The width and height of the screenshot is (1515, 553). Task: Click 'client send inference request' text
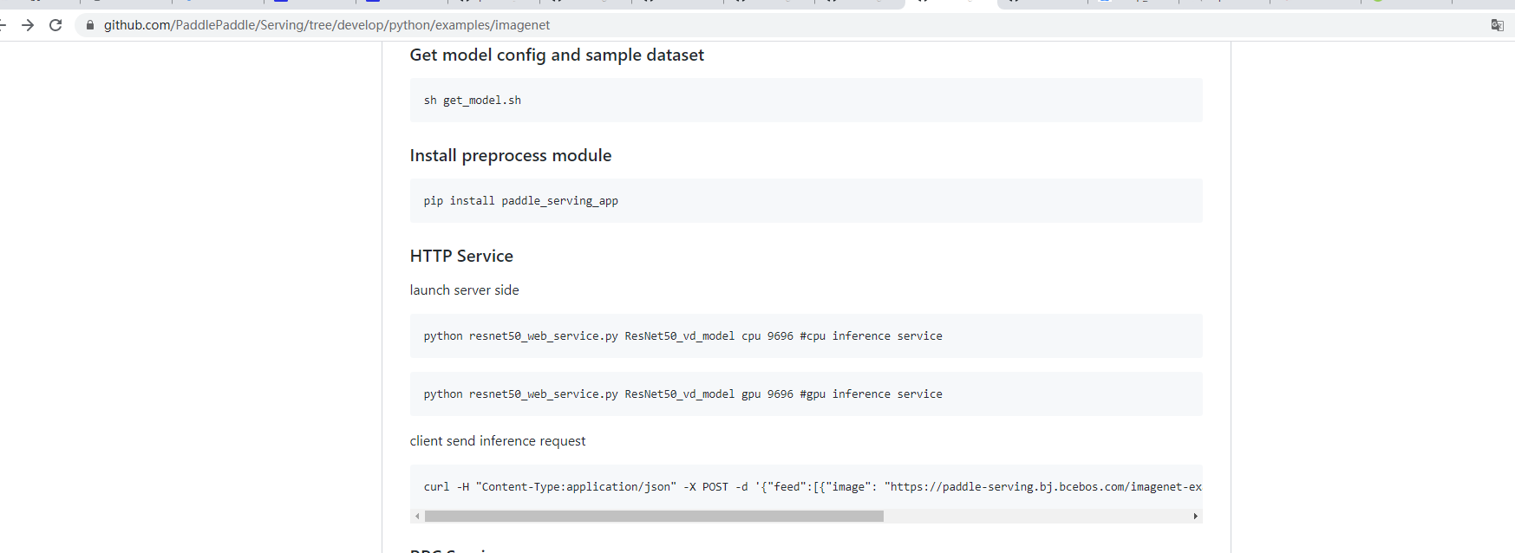(x=497, y=441)
